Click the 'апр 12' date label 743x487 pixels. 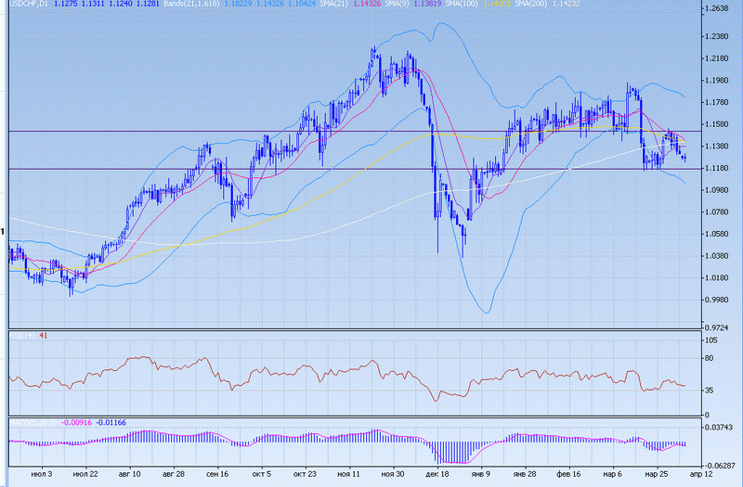tap(701, 472)
